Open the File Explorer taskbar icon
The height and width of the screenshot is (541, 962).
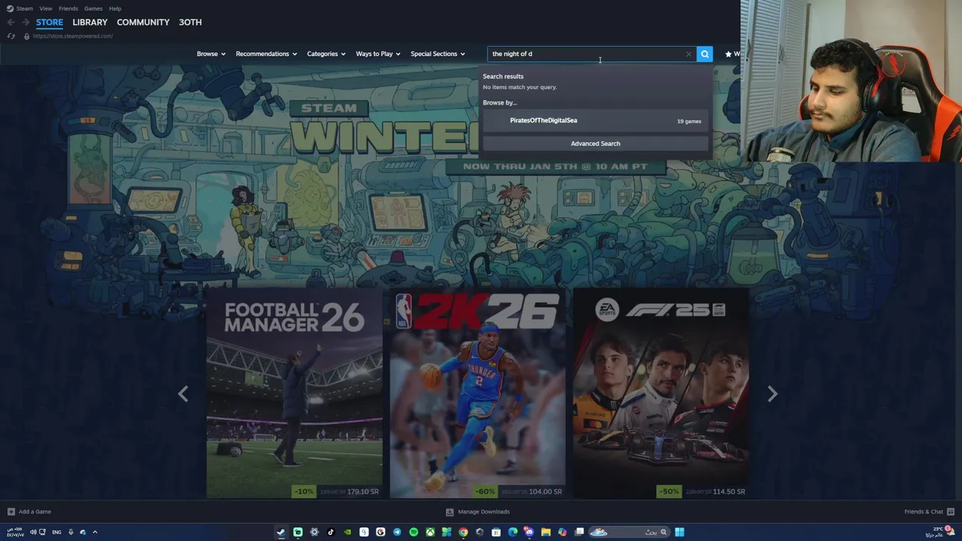pos(546,532)
